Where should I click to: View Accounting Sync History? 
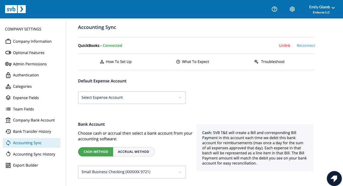point(34,154)
